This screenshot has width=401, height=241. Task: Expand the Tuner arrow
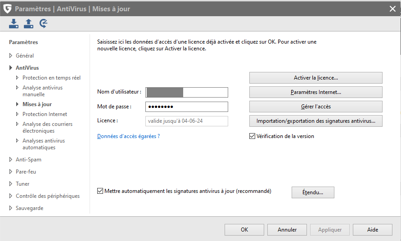pyautogui.click(x=10, y=184)
